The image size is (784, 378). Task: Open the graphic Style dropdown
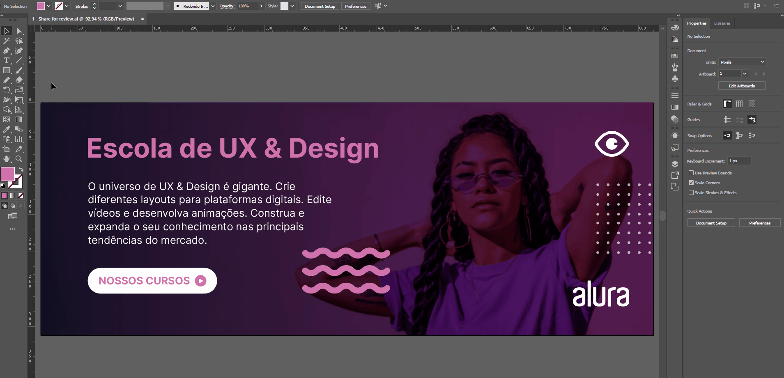292,6
